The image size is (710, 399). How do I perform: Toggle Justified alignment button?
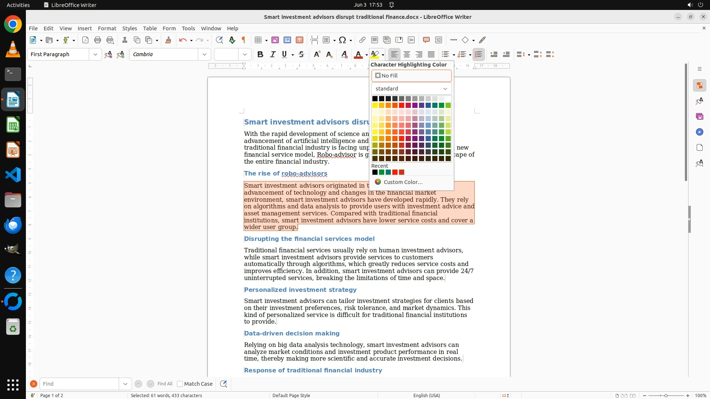pyautogui.click(x=431, y=54)
